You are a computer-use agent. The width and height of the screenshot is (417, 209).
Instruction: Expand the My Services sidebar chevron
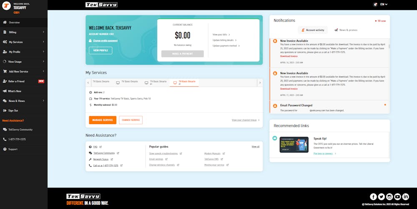click(x=43, y=42)
